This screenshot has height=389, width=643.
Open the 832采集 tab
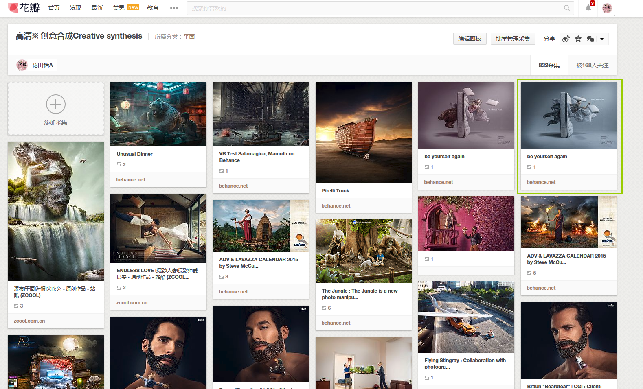pyautogui.click(x=549, y=65)
